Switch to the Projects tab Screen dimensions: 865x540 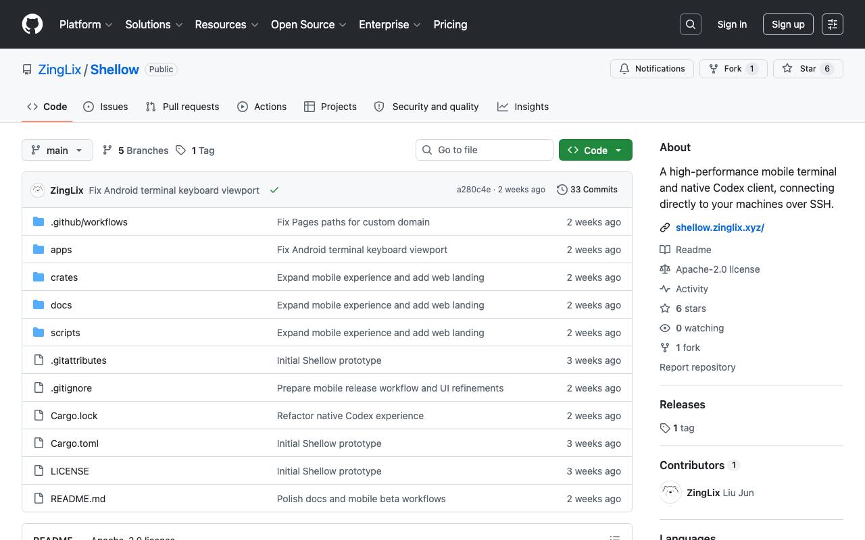[x=330, y=107]
